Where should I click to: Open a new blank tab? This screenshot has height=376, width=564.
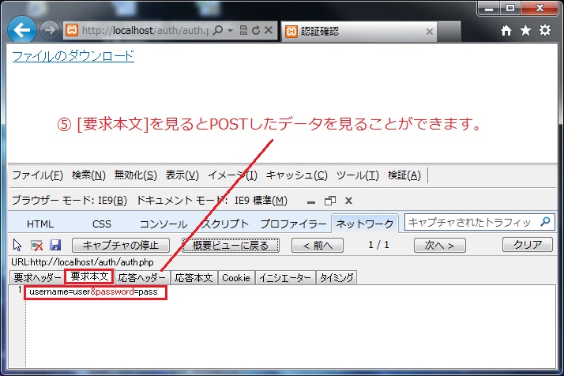pos(449,32)
